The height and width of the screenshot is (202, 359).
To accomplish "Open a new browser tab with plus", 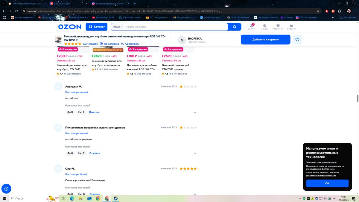I will pyautogui.click(x=135, y=4).
